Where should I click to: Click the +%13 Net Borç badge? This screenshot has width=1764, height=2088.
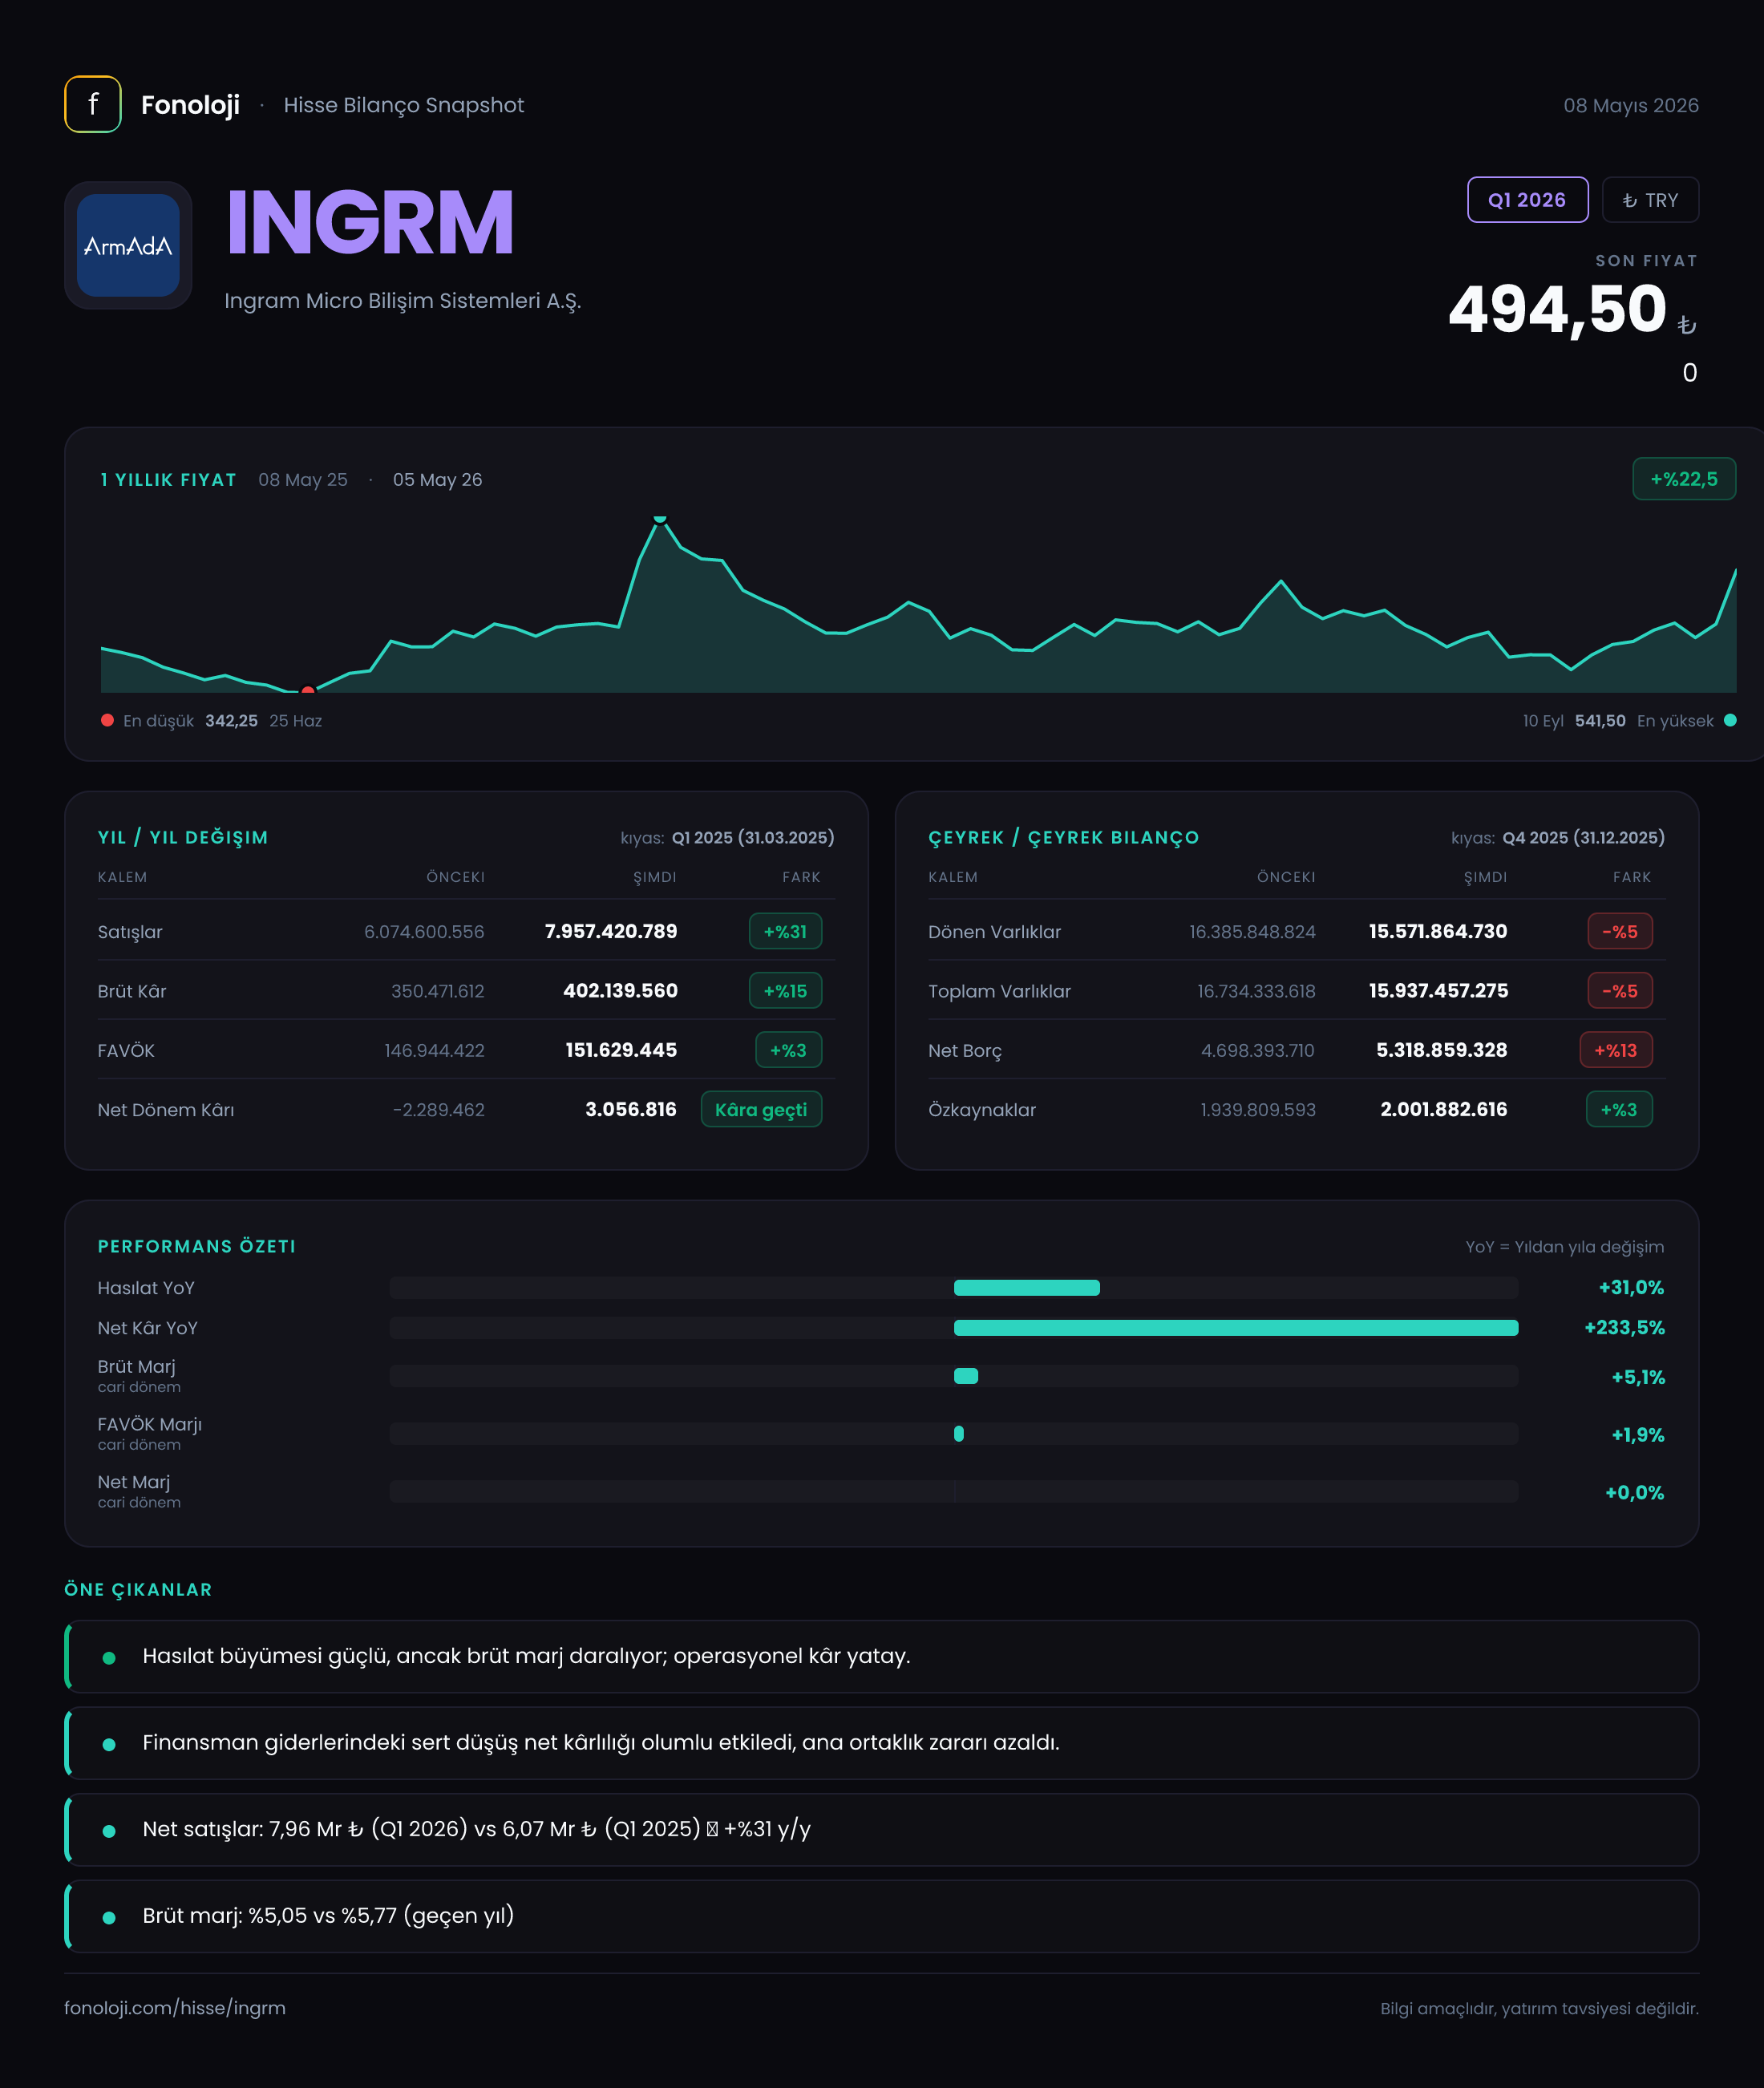coord(1616,1050)
